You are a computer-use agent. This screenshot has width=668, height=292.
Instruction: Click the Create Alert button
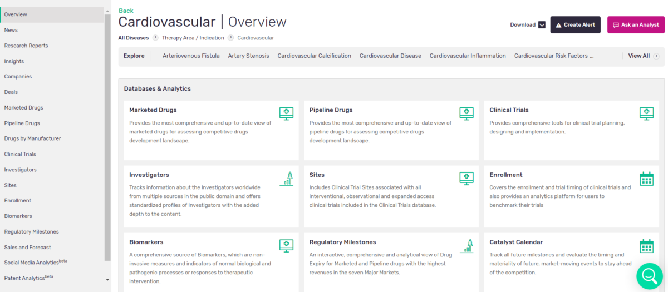click(x=575, y=25)
